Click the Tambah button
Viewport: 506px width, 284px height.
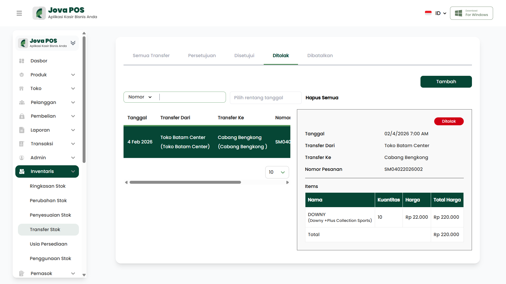(446, 82)
